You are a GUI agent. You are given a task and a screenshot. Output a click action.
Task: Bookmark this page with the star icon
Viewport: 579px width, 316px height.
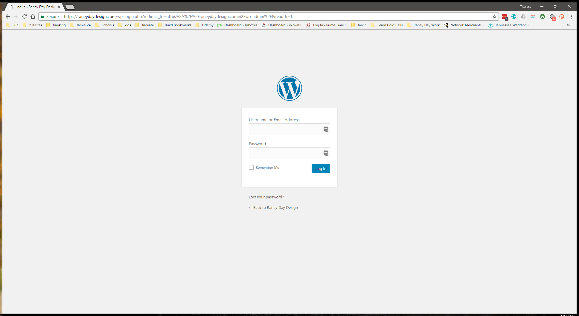click(495, 16)
